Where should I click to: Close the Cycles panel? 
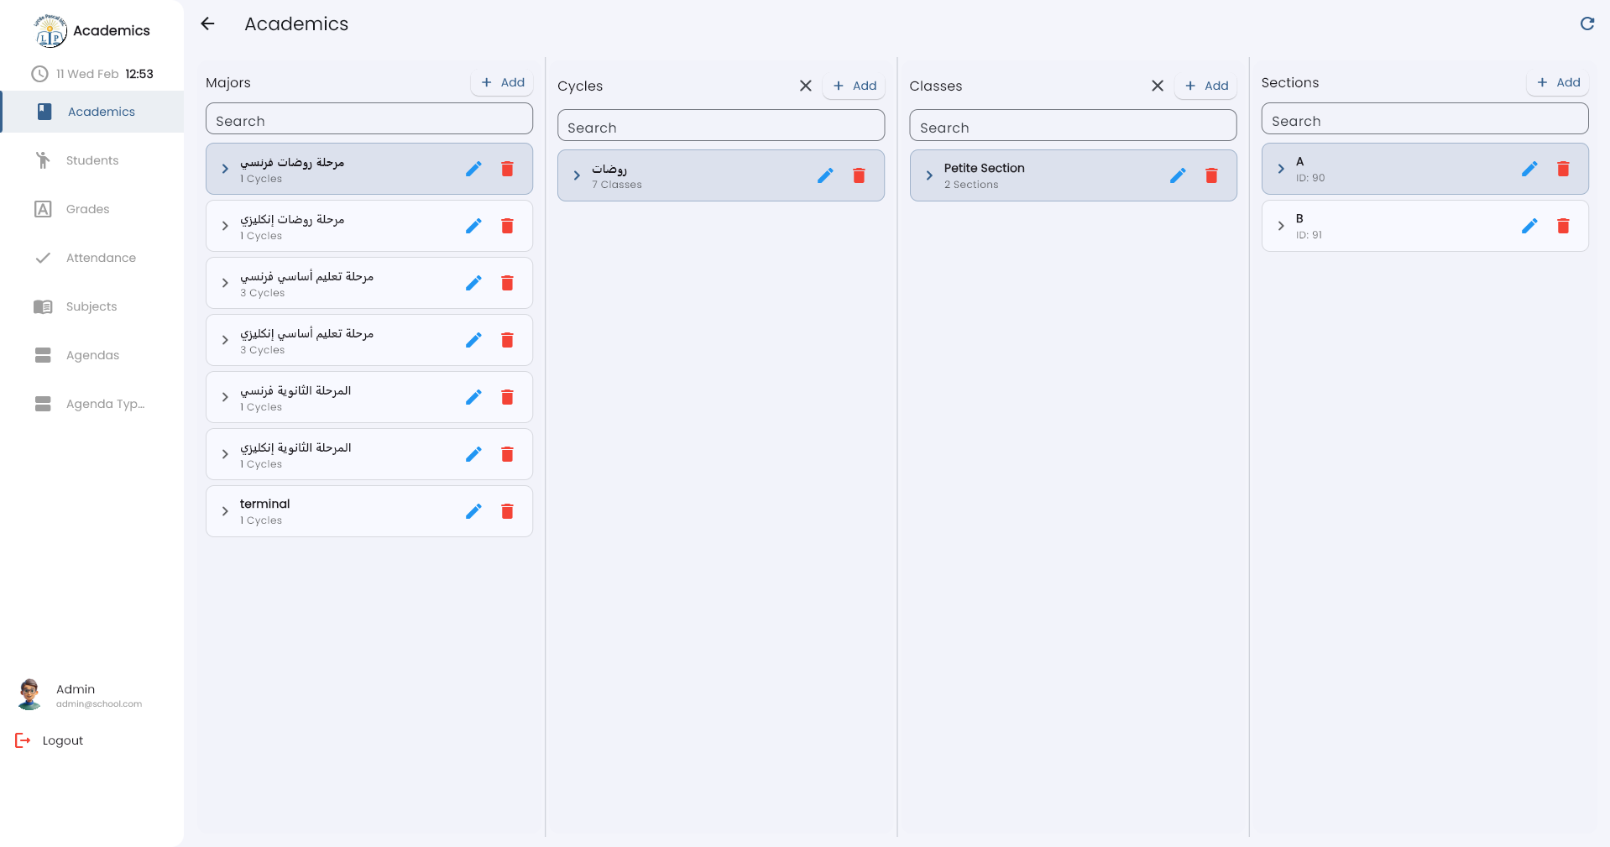[805, 86]
